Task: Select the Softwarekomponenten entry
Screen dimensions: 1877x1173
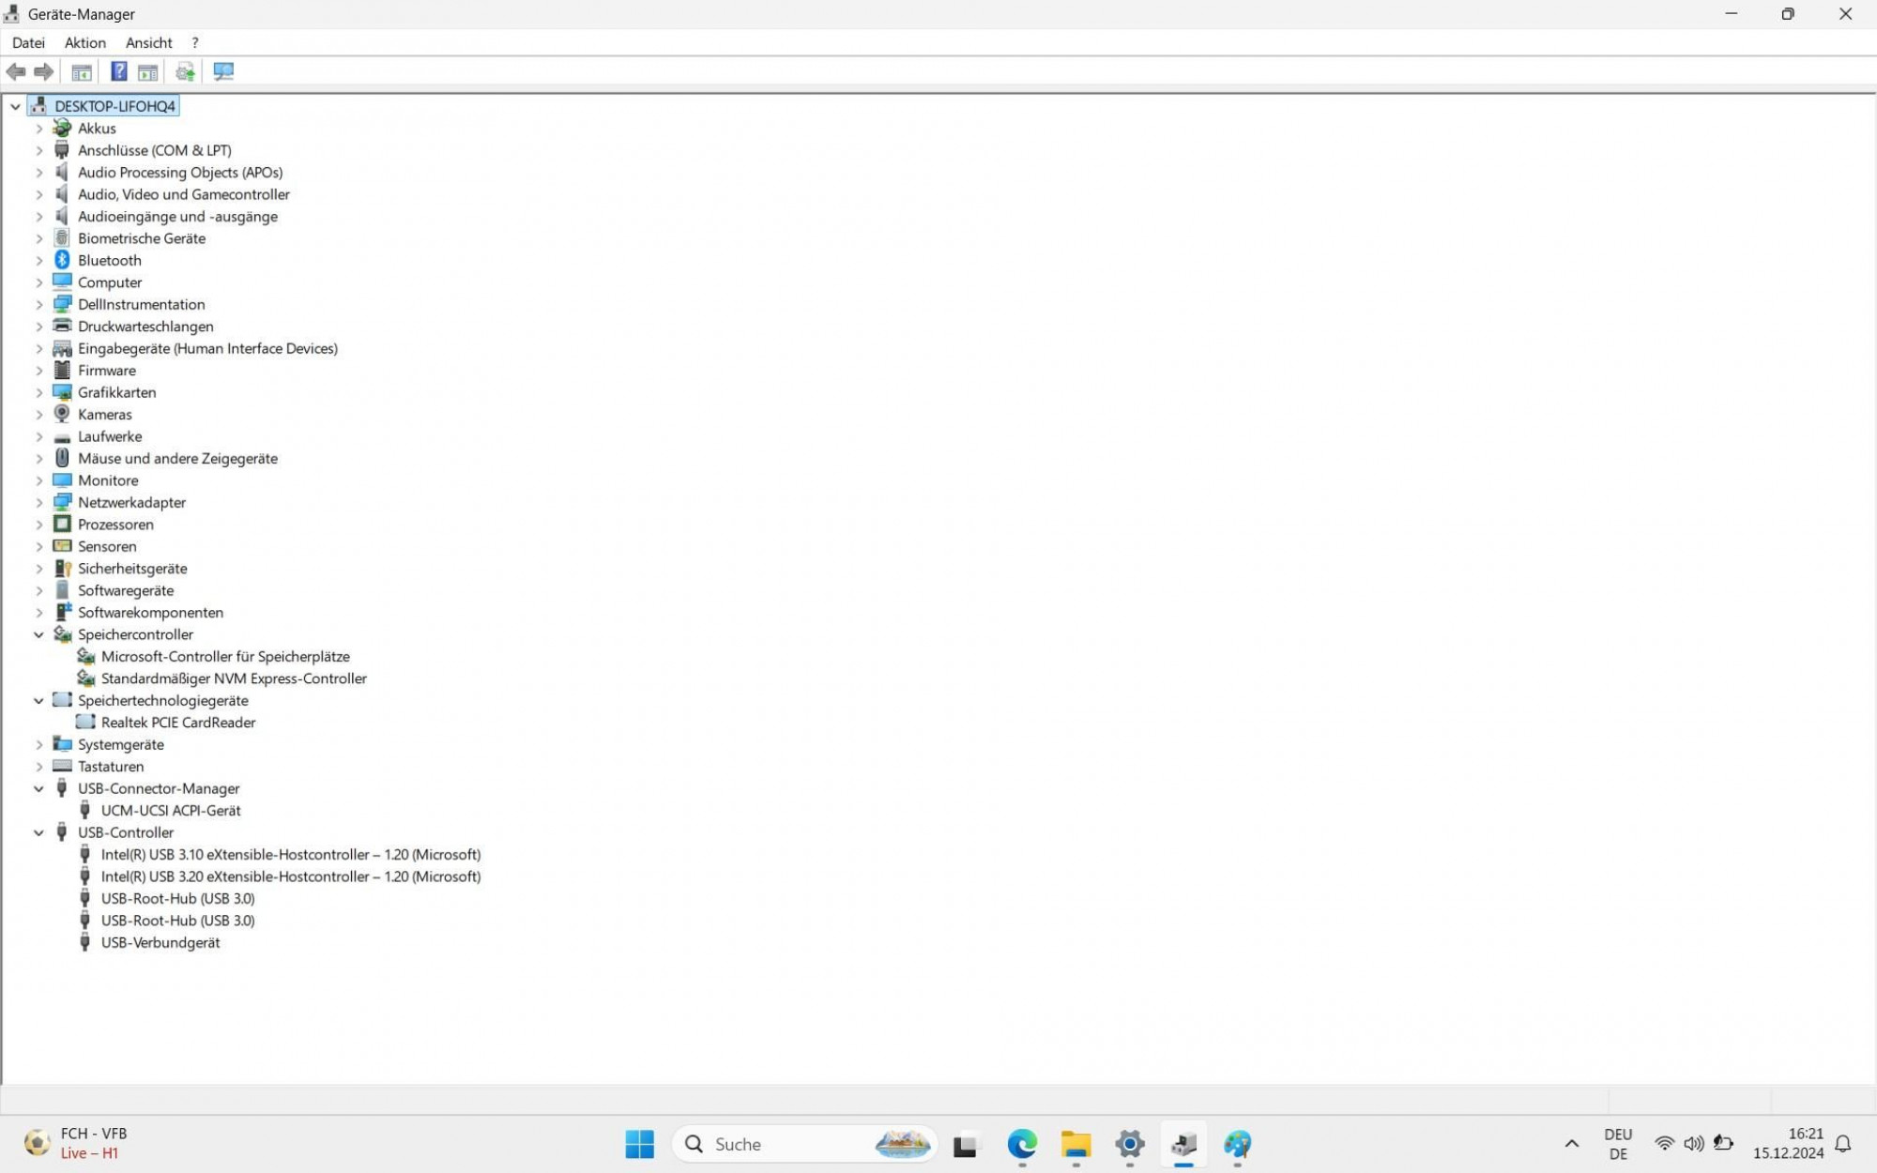Action: click(x=150, y=612)
